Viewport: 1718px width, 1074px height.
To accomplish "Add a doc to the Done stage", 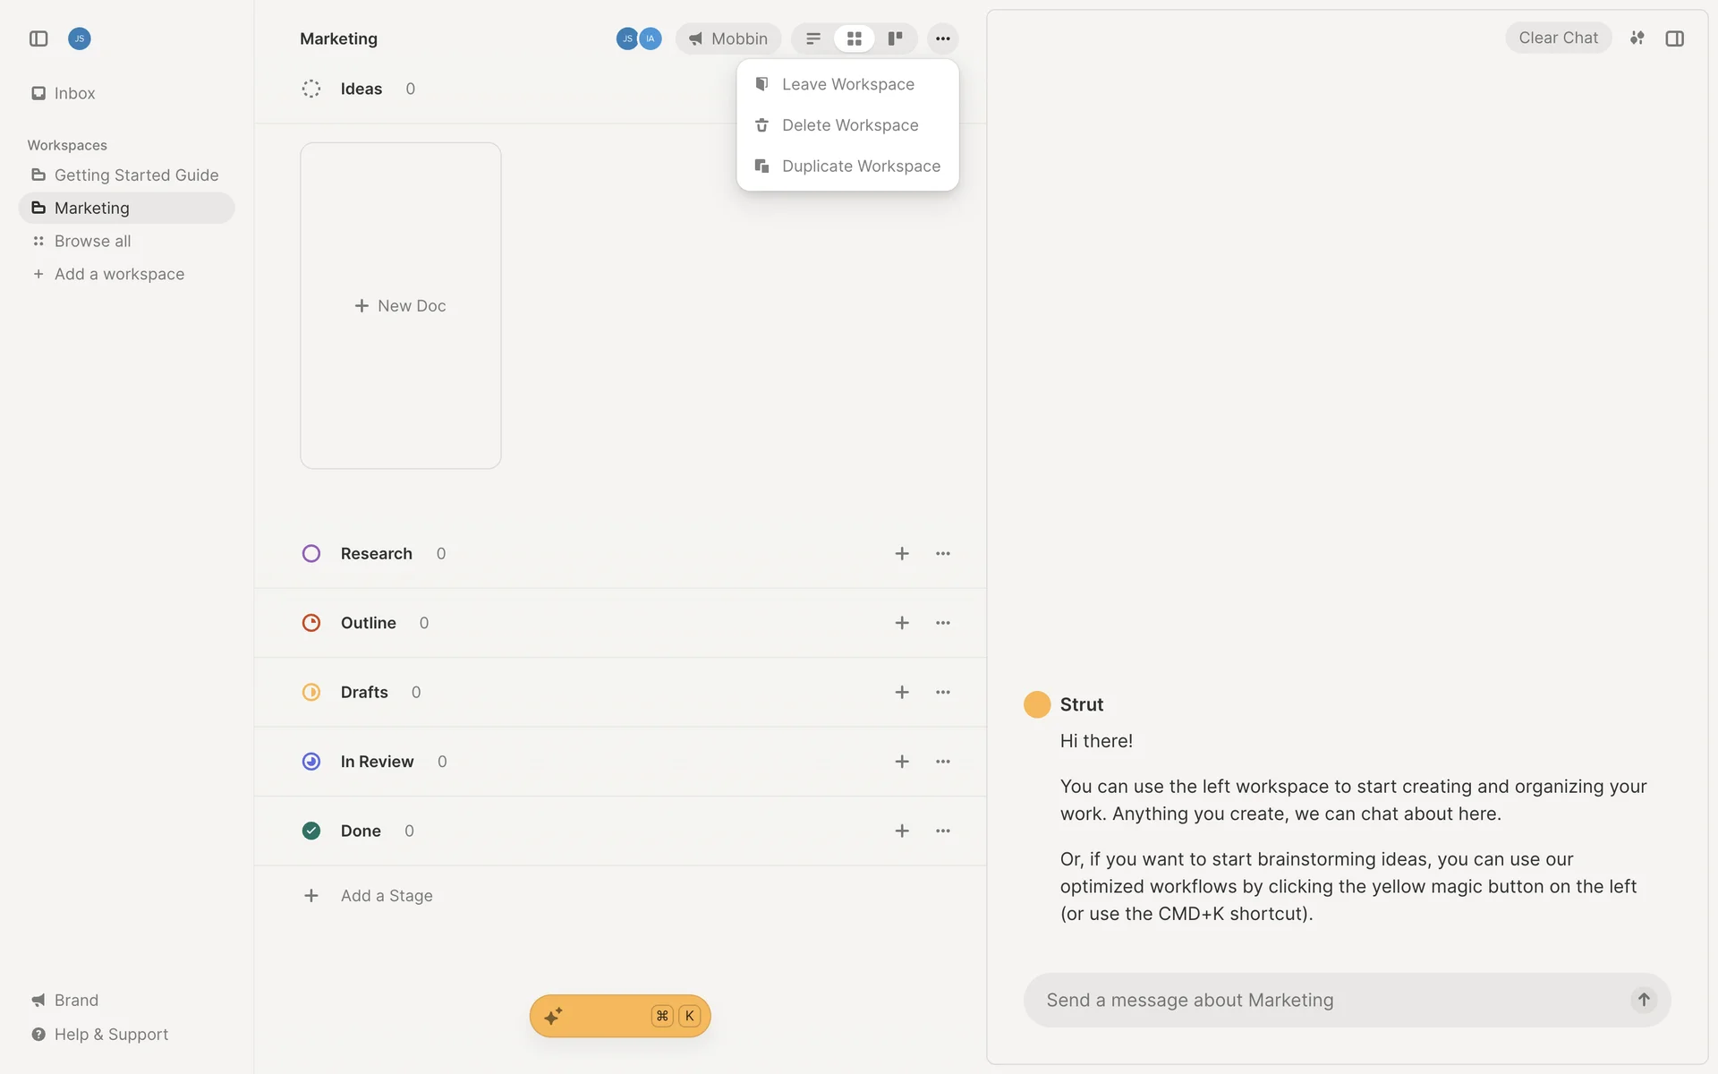I will tap(902, 831).
